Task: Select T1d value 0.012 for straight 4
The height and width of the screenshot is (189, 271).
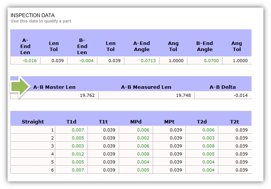Action: pyautogui.click(x=77, y=154)
